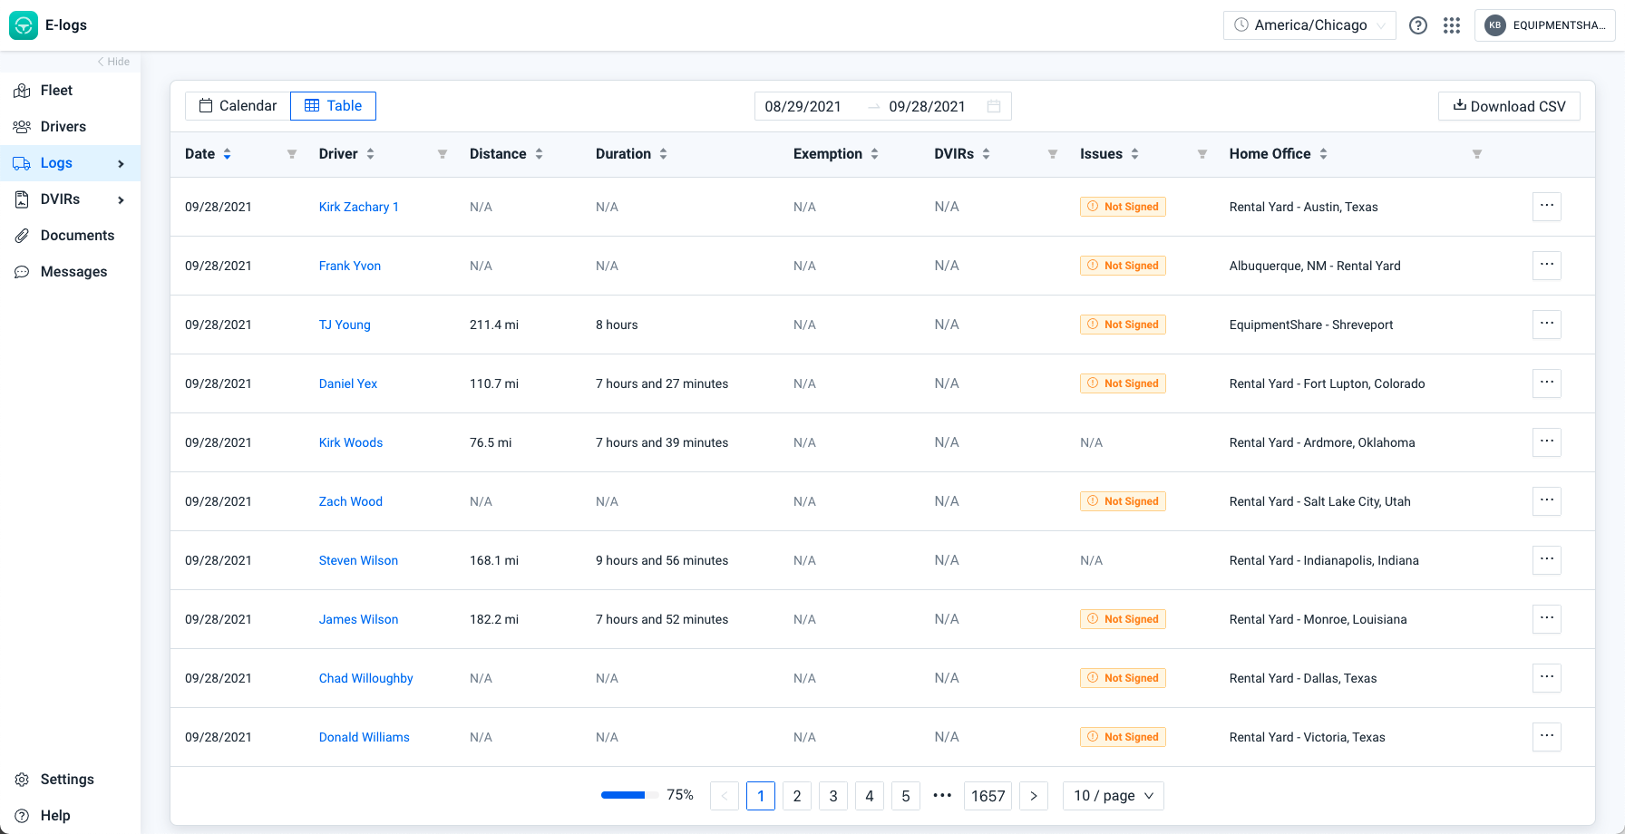Hide the sidebar
The image size is (1625, 834).
tap(113, 62)
